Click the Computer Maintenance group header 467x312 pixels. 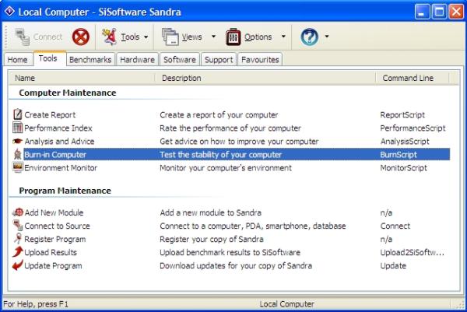[x=68, y=93]
